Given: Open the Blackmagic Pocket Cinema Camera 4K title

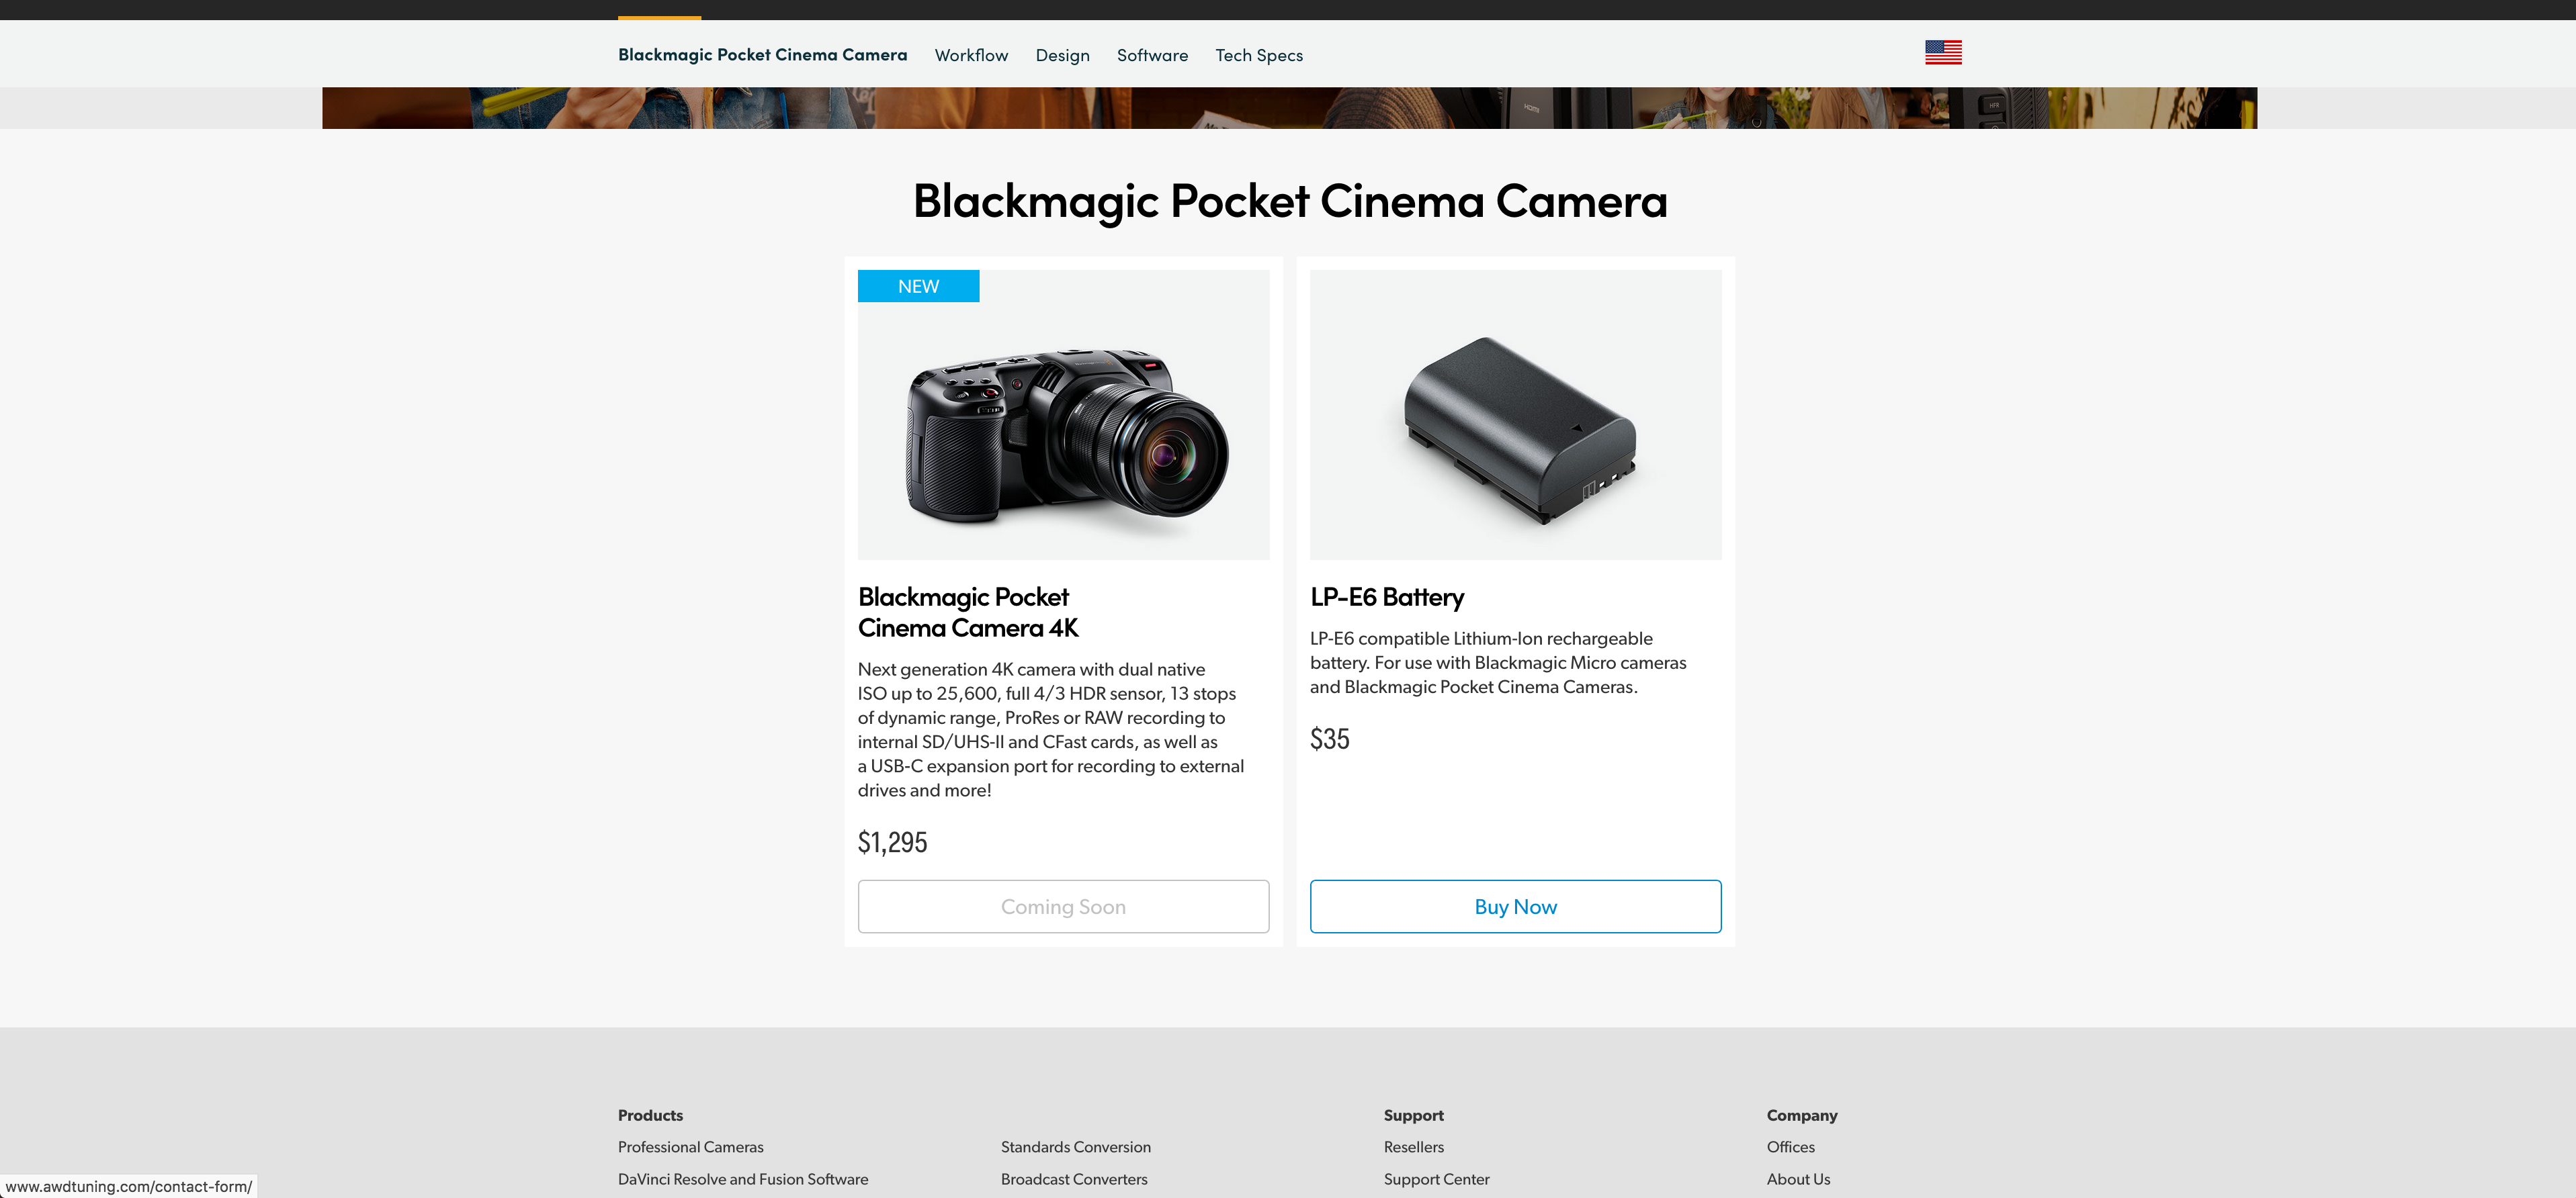Looking at the screenshot, I should [x=967, y=612].
